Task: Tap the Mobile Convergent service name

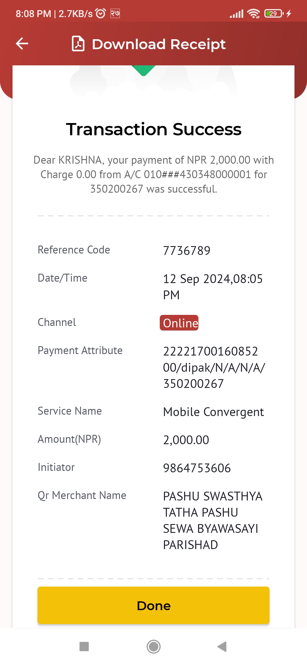Action: coord(213,412)
